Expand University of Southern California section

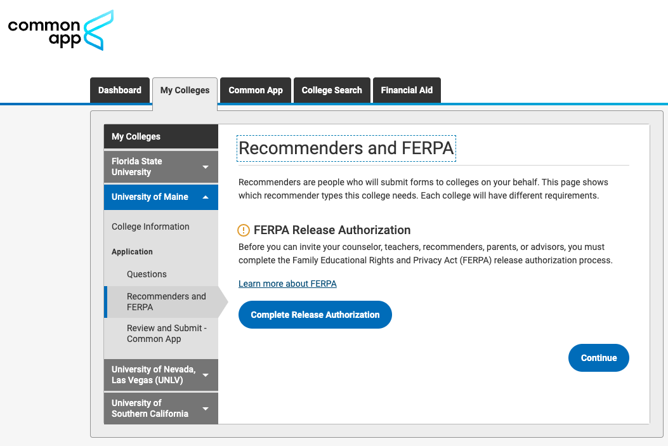coord(205,409)
